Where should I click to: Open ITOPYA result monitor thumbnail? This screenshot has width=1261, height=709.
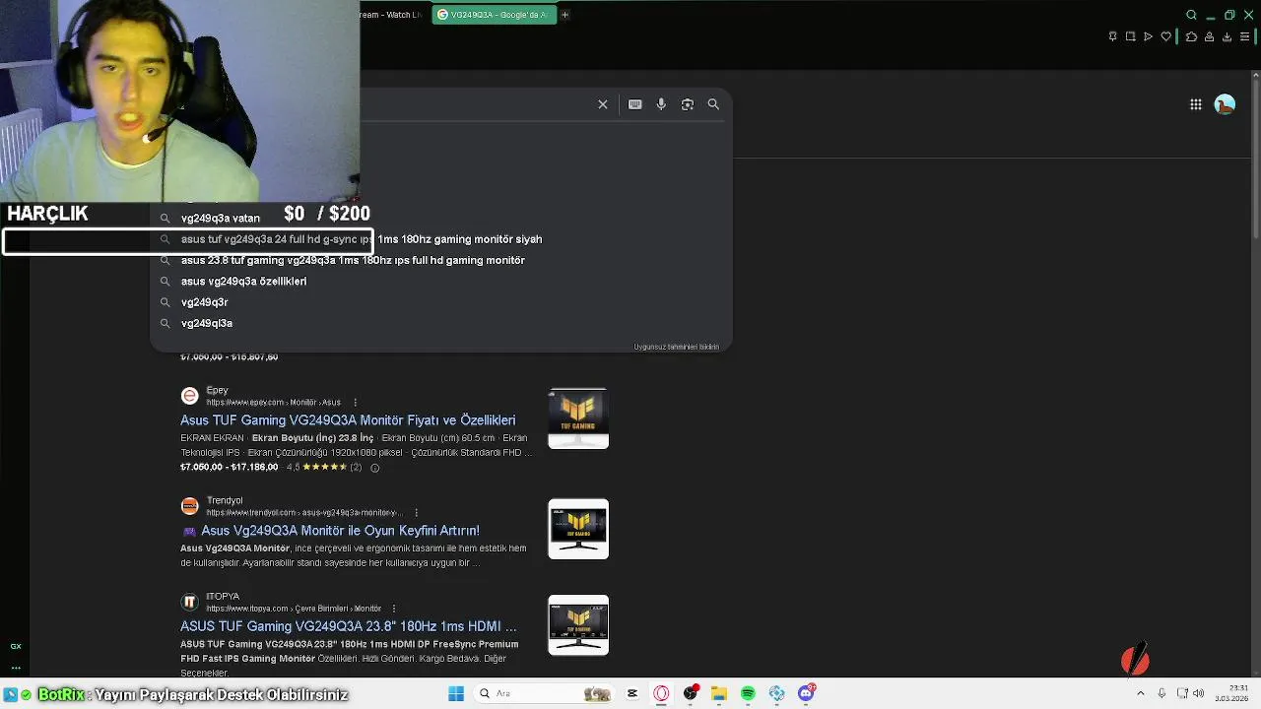(x=578, y=625)
